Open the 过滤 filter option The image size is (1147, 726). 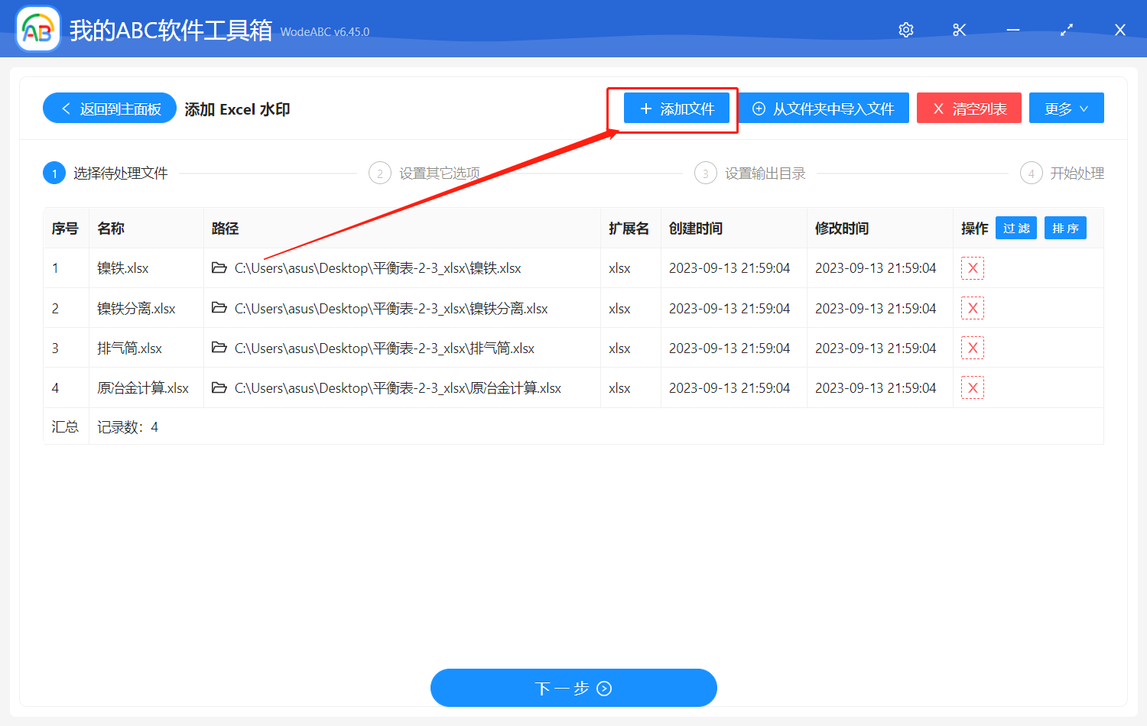(1015, 228)
